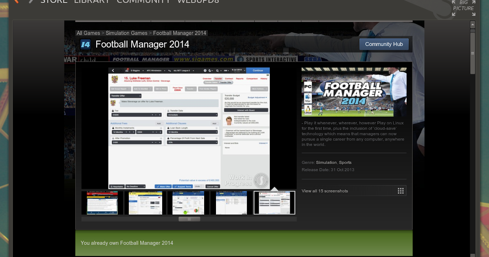Screen dimensions: 489x257
Task: Click the grid icon next to screenshots link
Action: 400,191
